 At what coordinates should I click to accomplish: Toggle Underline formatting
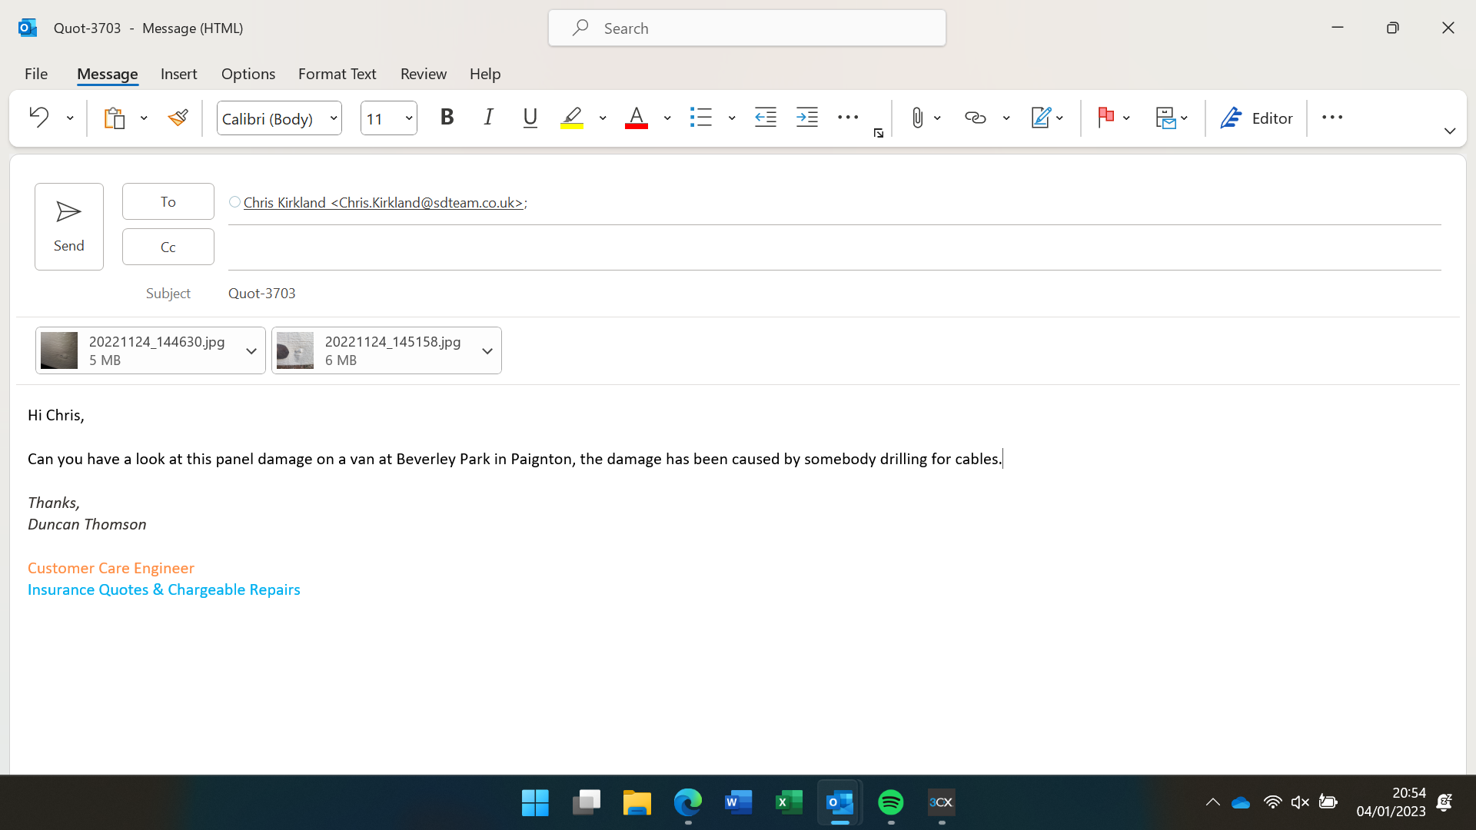coord(530,118)
